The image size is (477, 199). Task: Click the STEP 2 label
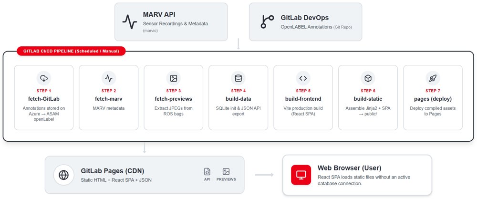(x=109, y=91)
